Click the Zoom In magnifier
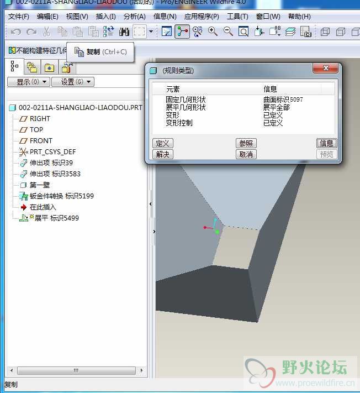Screen dimensions: 360x393 coord(213,32)
